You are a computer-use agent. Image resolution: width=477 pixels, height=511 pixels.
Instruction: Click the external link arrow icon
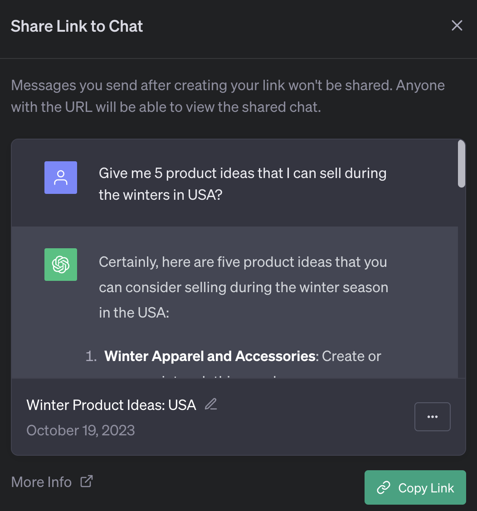(86, 481)
